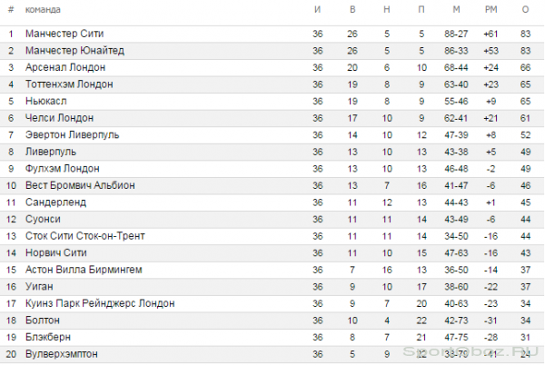Open Тоттенхэм Лондон team entry

(x=69, y=84)
